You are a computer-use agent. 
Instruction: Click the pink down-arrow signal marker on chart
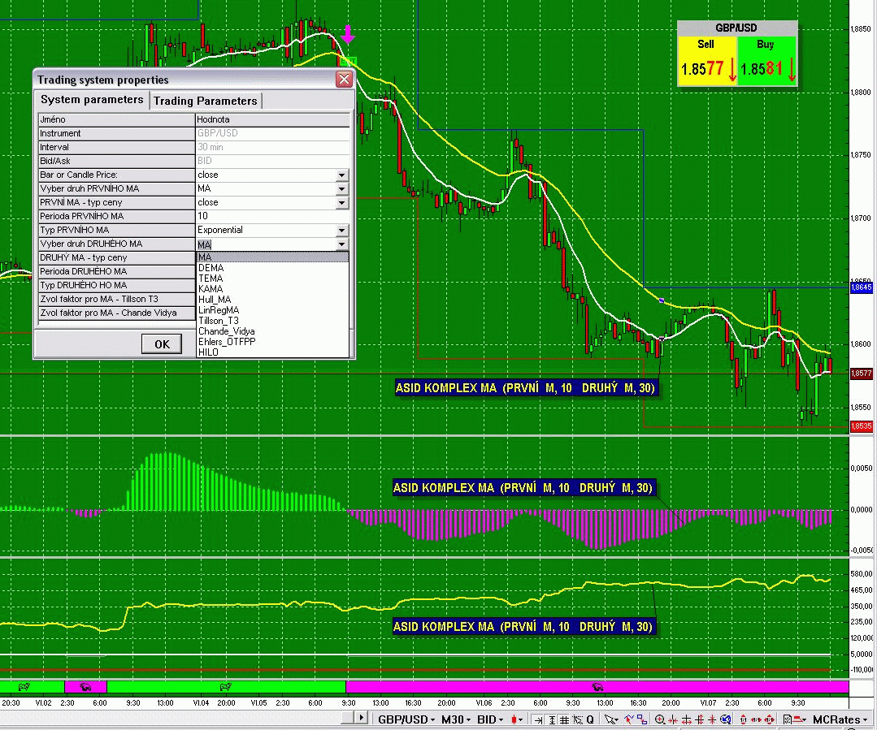348,35
